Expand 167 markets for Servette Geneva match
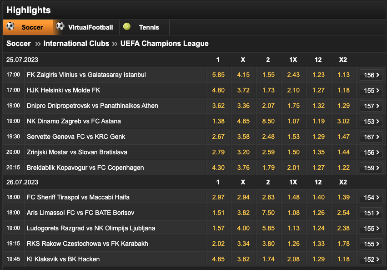This screenshot has height=270, width=387. [371, 137]
